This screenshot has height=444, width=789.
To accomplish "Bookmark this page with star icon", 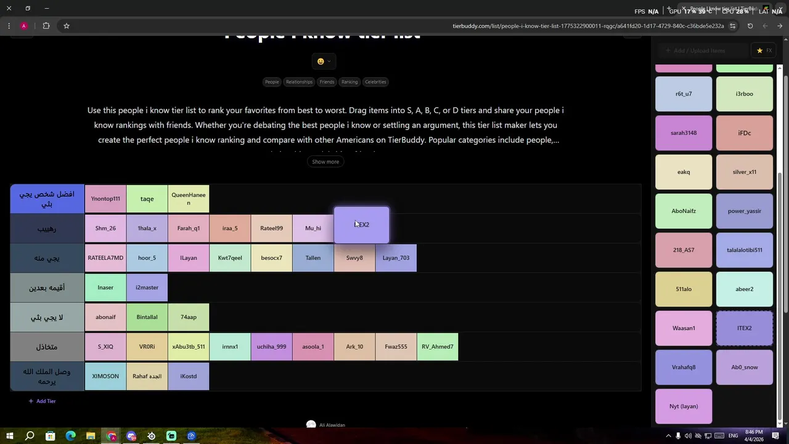I will 66,26.
